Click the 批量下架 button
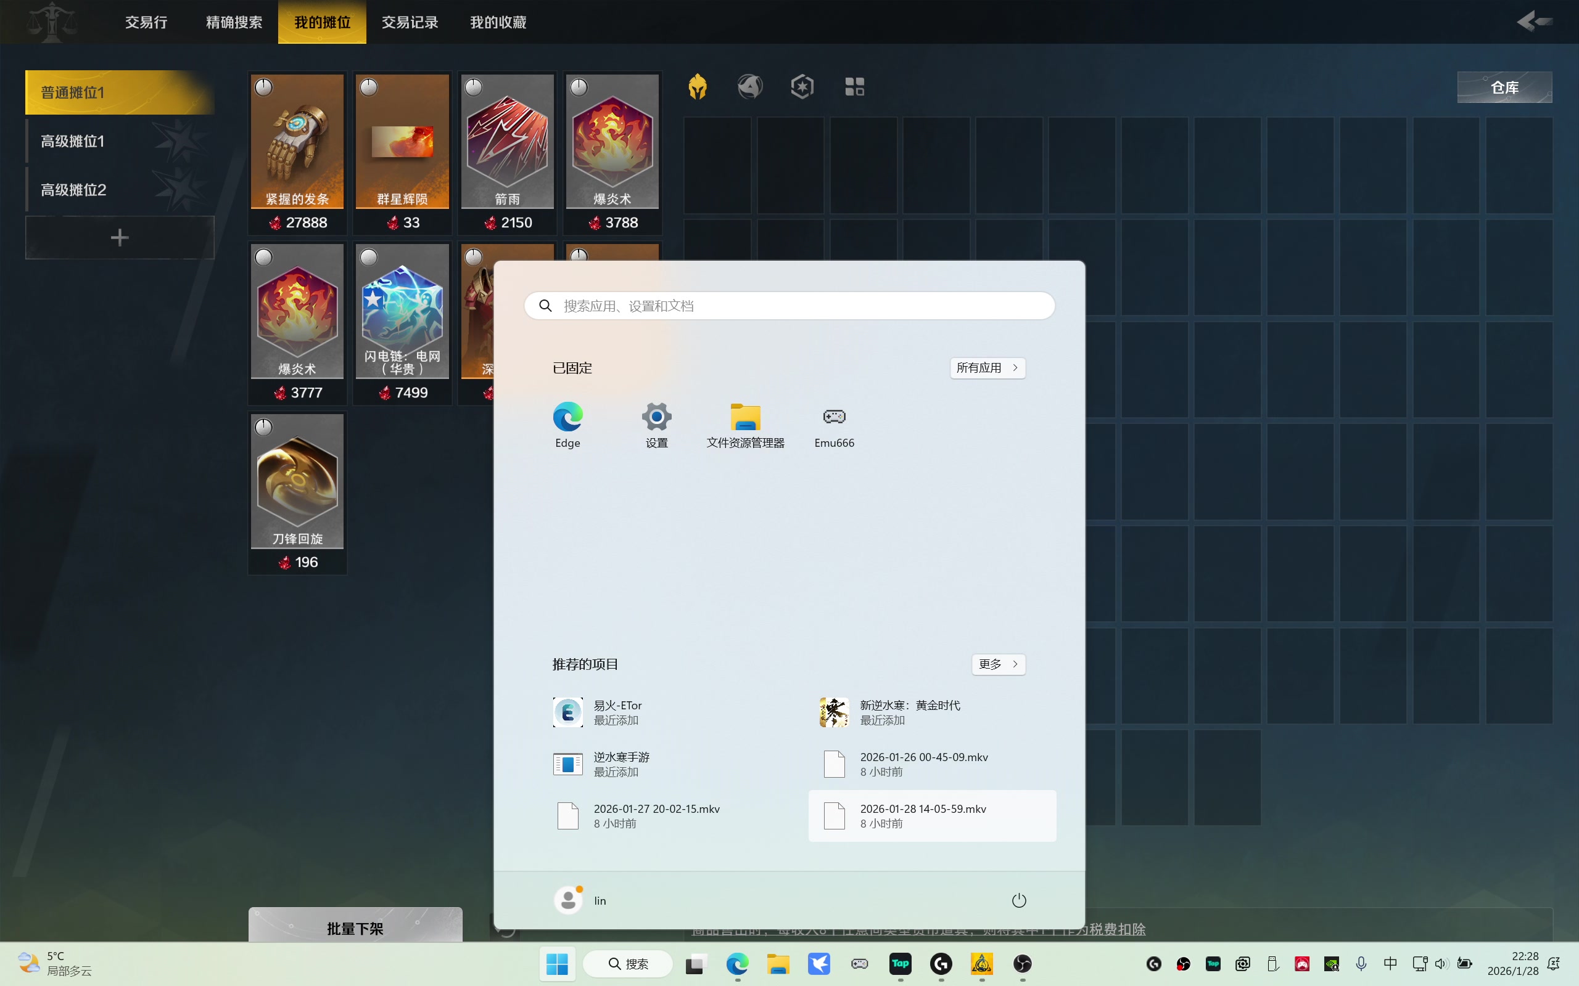The height and width of the screenshot is (986, 1579). pos(355,927)
